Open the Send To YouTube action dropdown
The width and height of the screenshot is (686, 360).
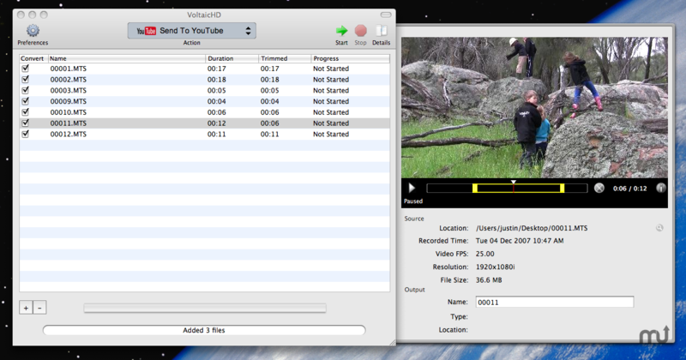tap(191, 31)
